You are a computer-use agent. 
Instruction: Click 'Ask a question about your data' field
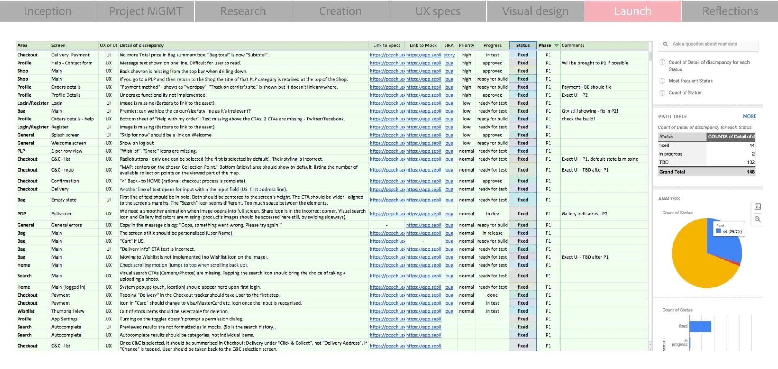click(x=709, y=44)
